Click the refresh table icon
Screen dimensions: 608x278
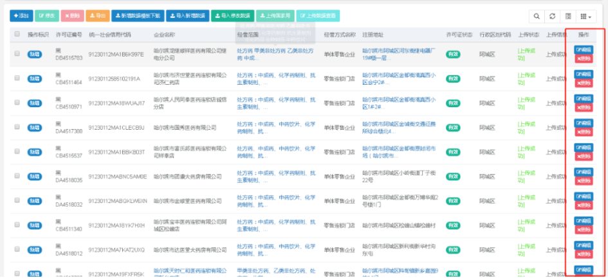[x=552, y=16]
